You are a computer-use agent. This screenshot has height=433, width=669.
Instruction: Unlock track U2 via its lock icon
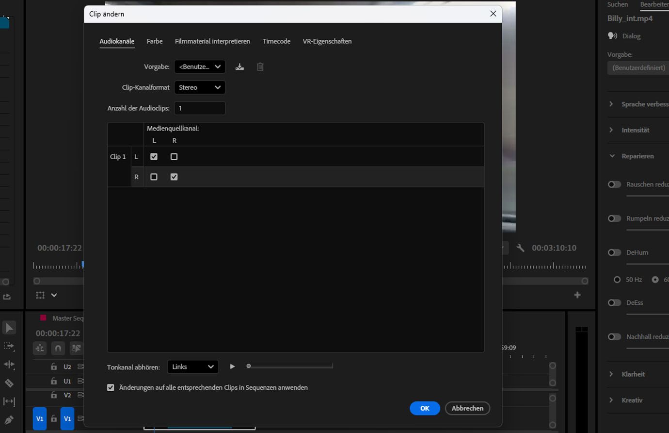[54, 366]
